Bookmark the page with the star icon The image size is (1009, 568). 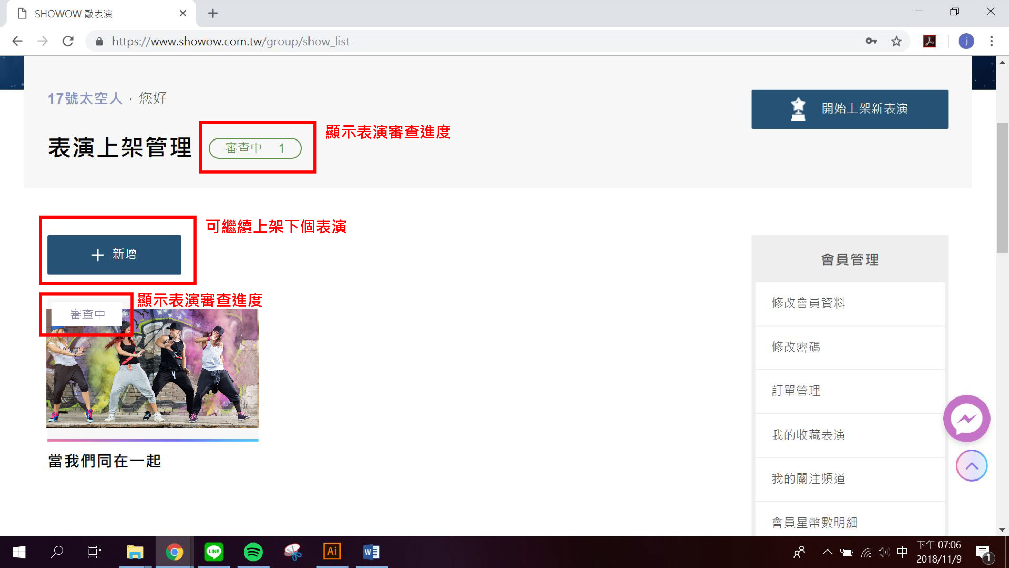[x=896, y=41]
